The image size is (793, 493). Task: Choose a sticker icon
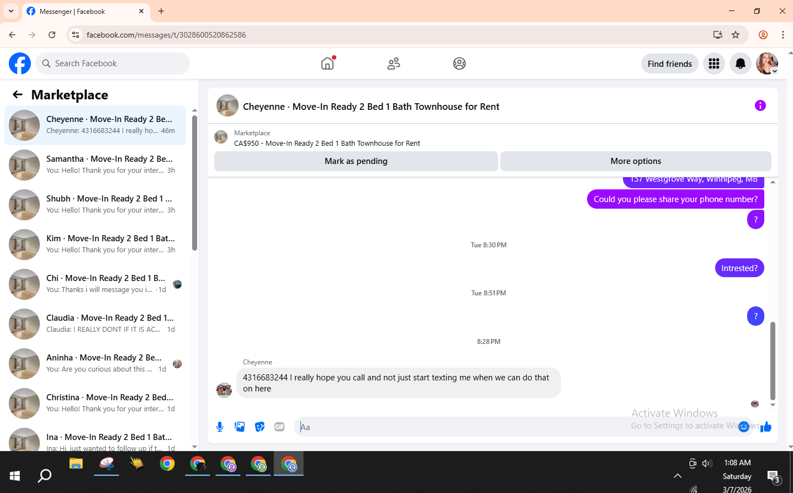click(x=260, y=427)
